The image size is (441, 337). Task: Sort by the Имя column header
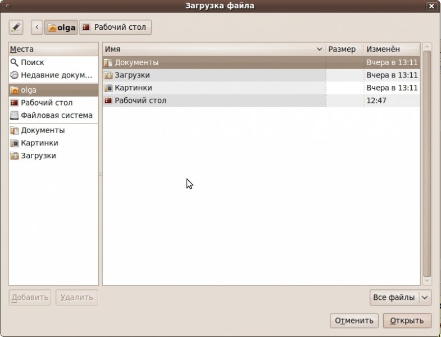click(x=214, y=49)
